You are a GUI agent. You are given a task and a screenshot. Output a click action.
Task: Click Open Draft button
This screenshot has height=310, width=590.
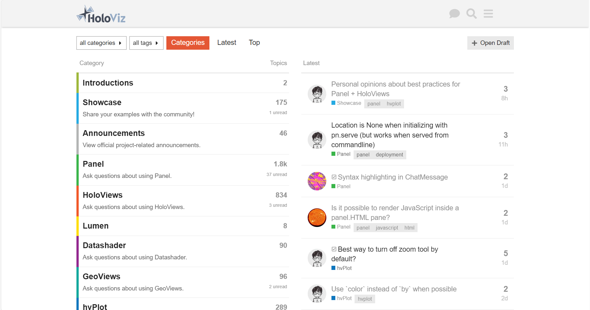[x=490, y=43]
